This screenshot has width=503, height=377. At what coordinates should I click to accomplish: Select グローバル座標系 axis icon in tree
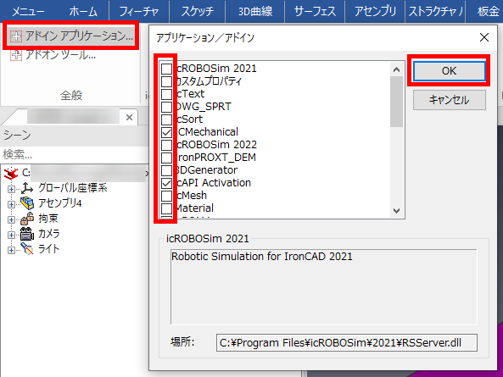point(27,188)
